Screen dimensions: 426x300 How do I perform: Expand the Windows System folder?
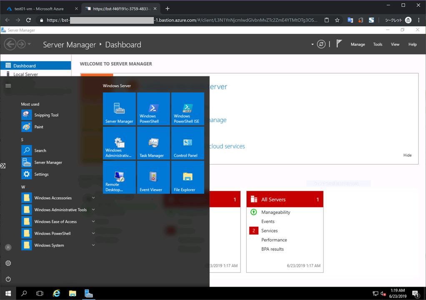[58, 245]
